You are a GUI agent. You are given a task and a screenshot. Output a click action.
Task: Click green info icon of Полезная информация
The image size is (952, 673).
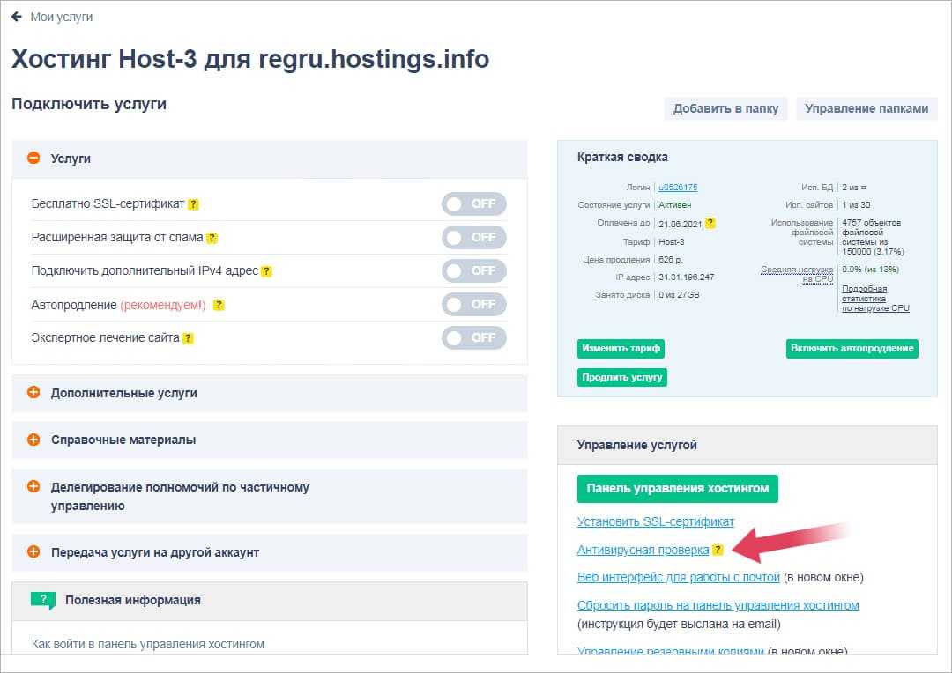click(43, 600)
